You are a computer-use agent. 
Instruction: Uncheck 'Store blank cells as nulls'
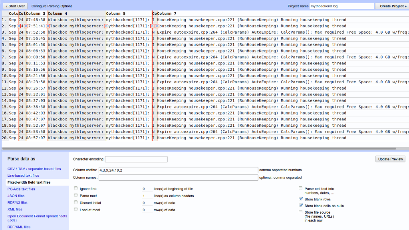coord(301,206)
